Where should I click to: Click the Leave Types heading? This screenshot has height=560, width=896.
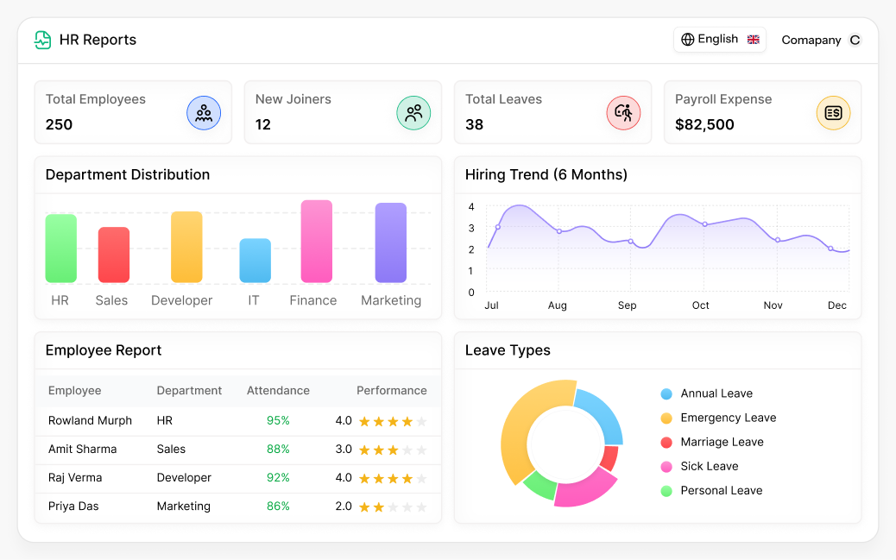[x=508, y=350]
